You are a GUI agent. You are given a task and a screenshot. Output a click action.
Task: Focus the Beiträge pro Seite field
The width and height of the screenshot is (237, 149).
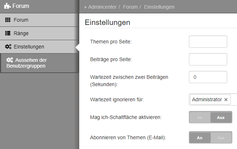click(x=208, y=59)
